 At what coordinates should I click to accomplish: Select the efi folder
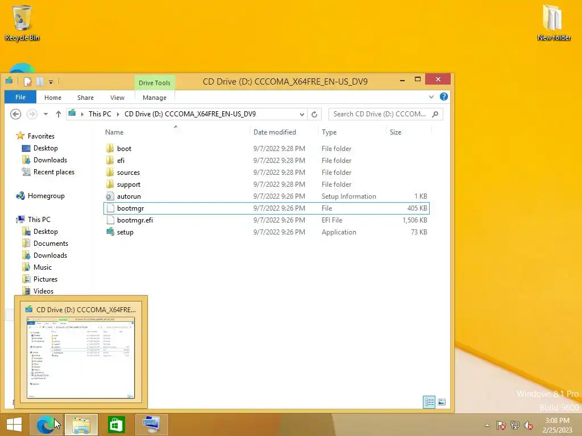267,161
